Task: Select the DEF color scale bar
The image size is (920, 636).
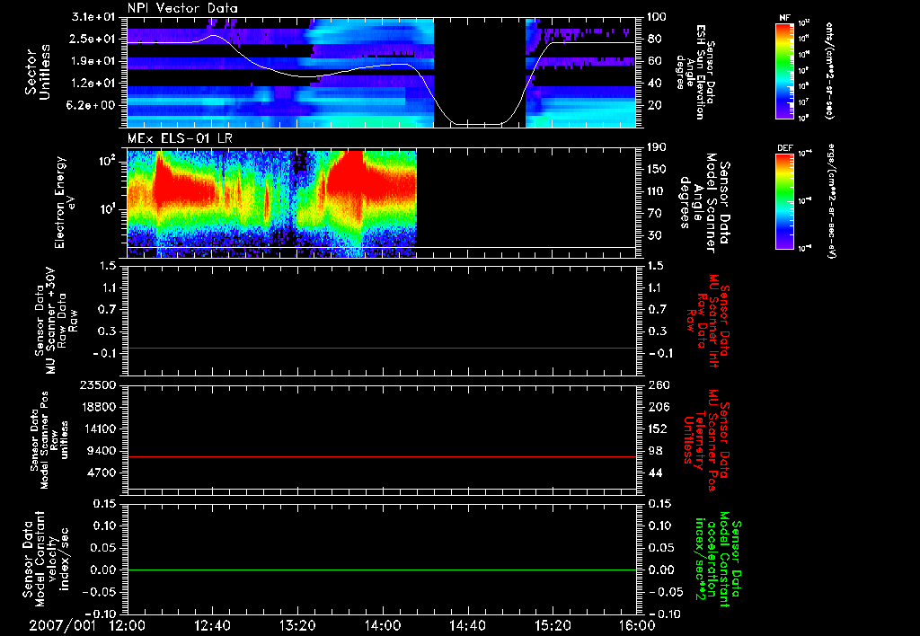Action: 784,201
